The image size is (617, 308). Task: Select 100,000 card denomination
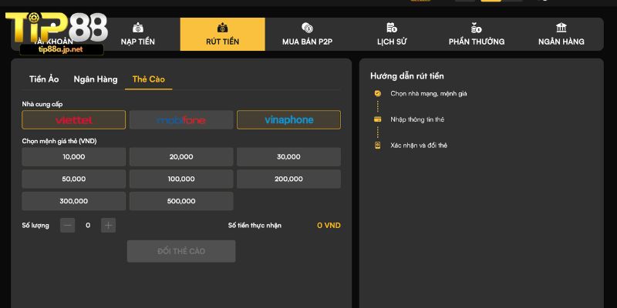(181, 179)
